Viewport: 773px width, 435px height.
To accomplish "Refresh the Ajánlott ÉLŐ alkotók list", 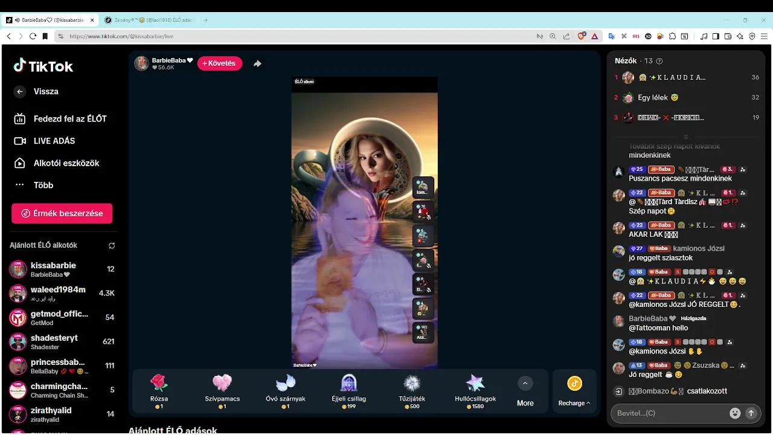I will tap(111, 246).
